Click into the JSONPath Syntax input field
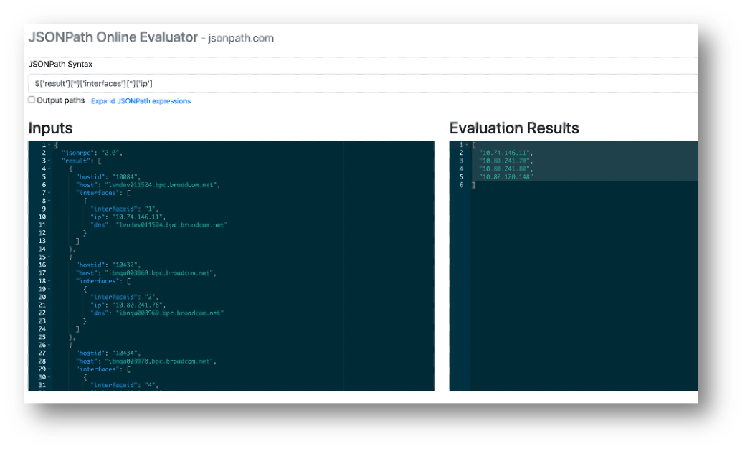Screen dimensions: 745x451 point(359,84)
